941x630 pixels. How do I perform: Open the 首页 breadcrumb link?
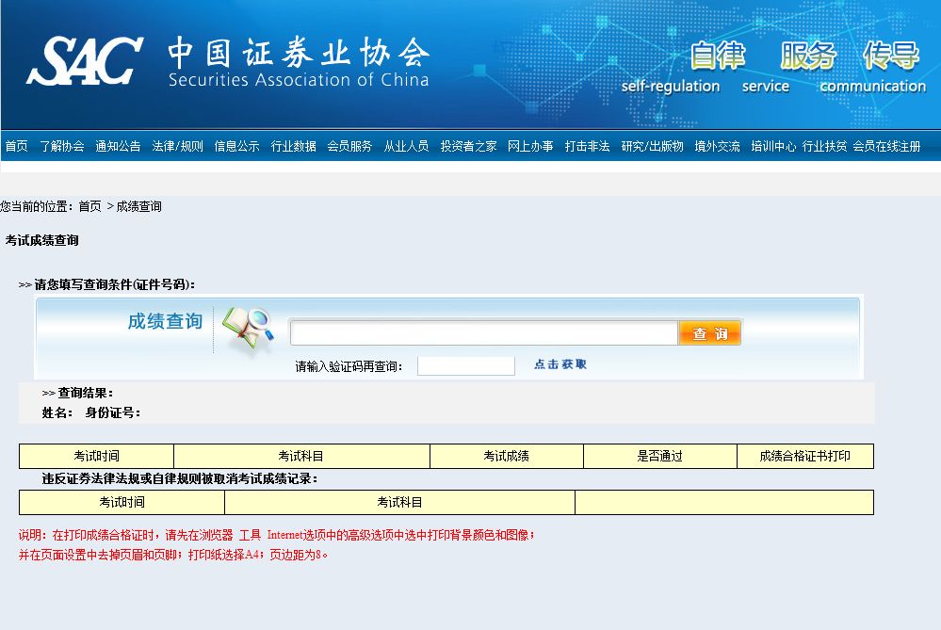[90, 206]
